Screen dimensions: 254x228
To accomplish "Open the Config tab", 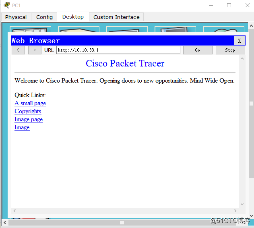I will coord(44,17).
